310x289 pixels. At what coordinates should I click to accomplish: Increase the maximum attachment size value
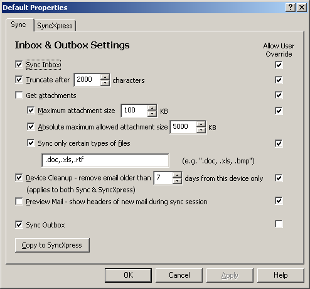[152, 107]
